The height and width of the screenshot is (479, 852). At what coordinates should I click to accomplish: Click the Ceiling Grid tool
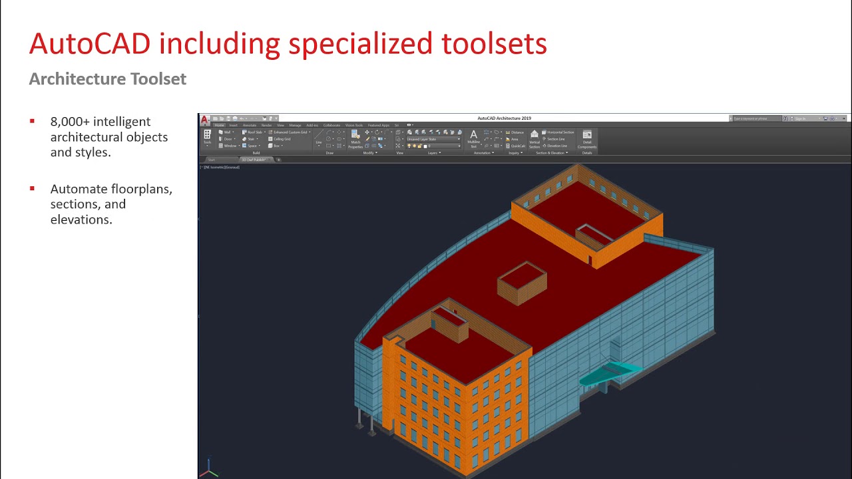point(280,139)
